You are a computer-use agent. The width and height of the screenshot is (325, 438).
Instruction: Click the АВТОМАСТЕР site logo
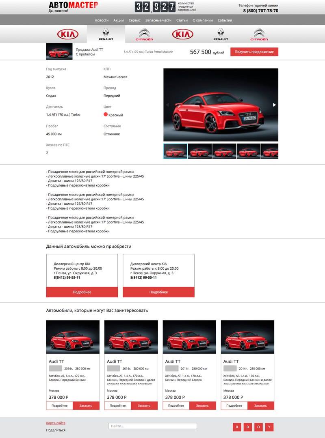tap(74, 5)
